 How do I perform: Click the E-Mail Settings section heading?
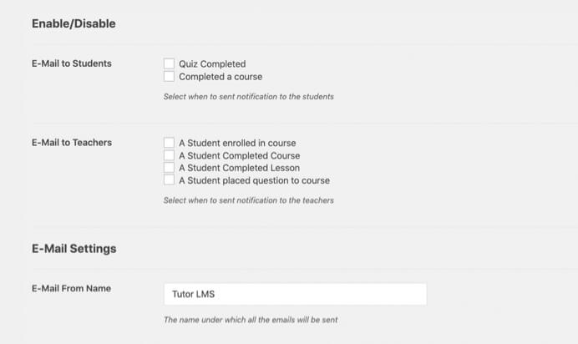click(74, 249)
